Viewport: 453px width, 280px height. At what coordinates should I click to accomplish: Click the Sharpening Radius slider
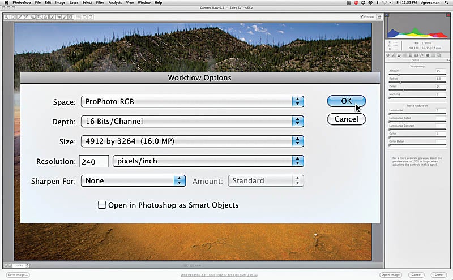[417, 82]
